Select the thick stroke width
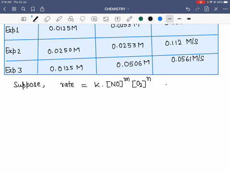This screenshot has height=173, width=230. (x=189, y=19)
